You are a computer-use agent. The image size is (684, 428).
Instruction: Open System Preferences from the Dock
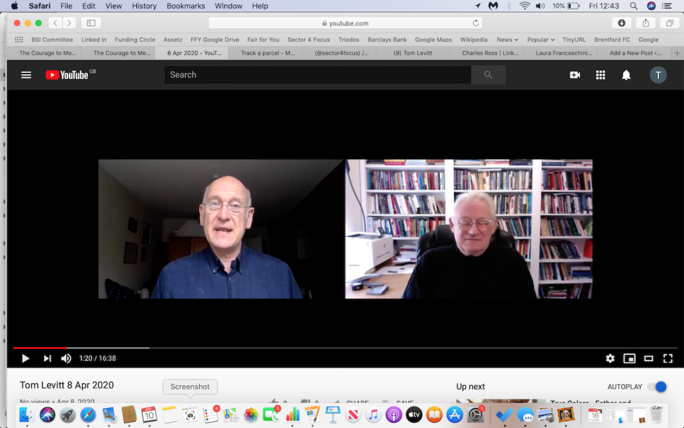point(475,415)
